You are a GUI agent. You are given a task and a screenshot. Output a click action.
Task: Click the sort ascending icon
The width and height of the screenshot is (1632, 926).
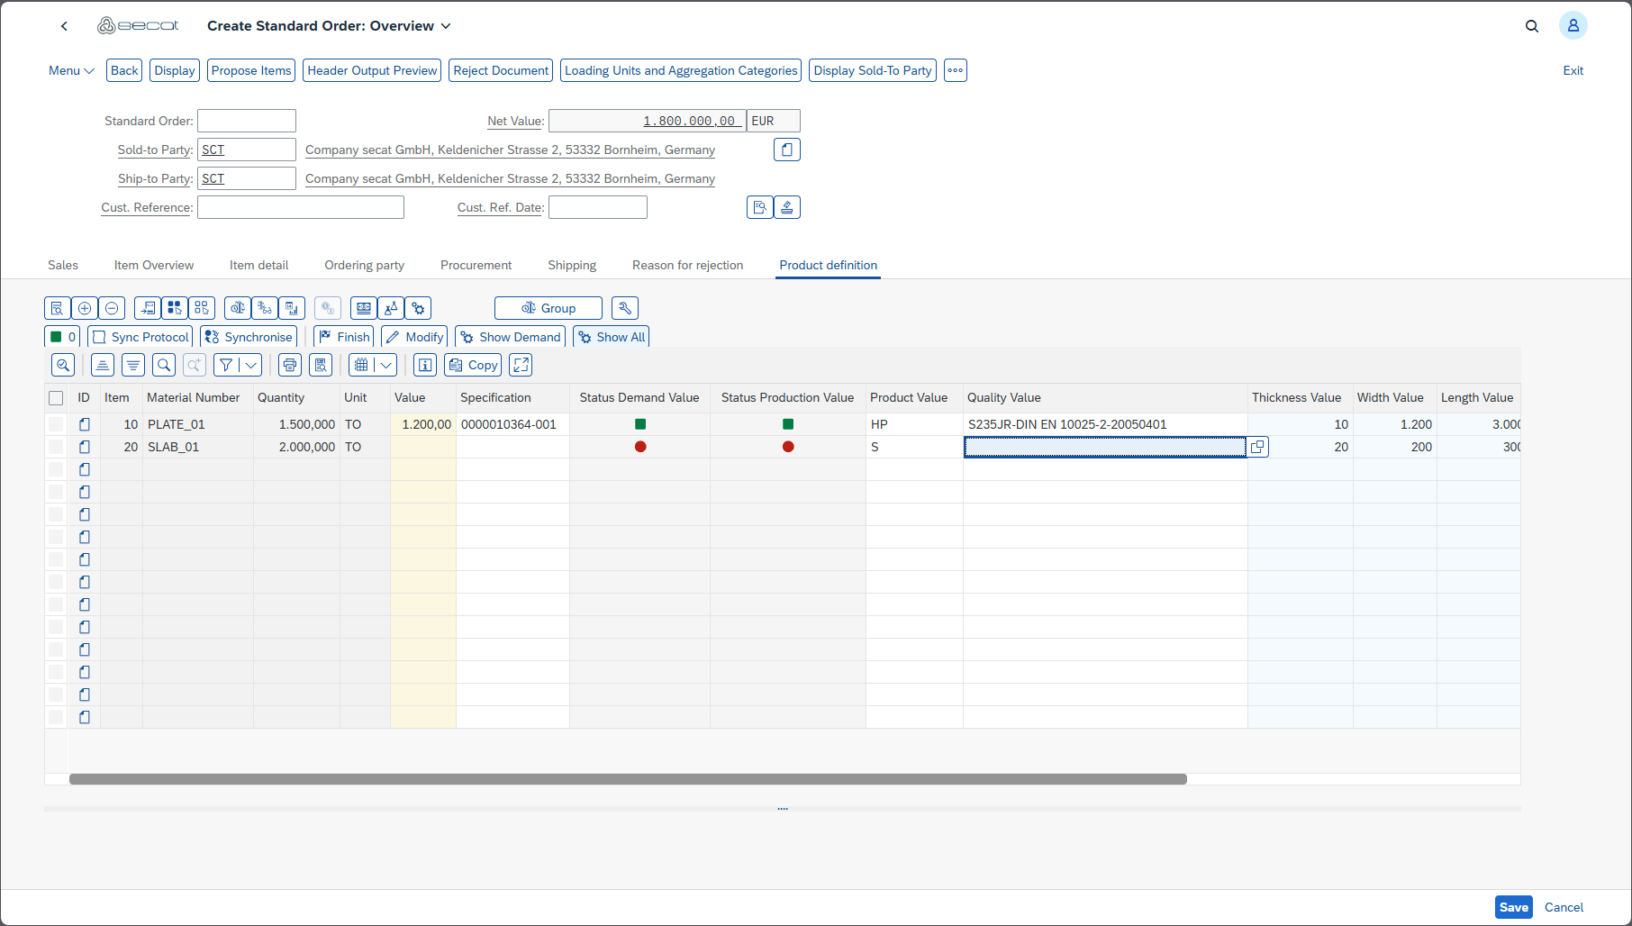point(103,365)
